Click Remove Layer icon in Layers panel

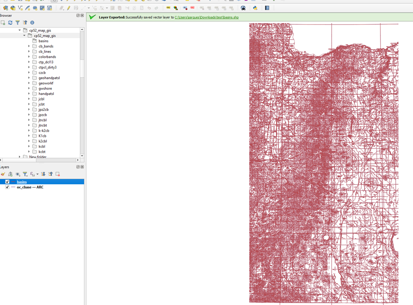point(58,174)
